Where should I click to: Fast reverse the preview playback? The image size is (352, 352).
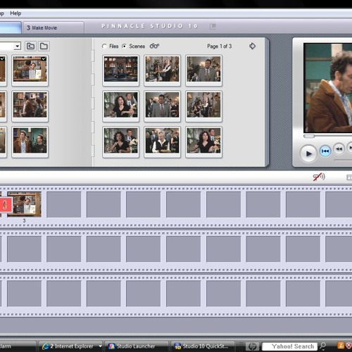[x=339, y=149]
